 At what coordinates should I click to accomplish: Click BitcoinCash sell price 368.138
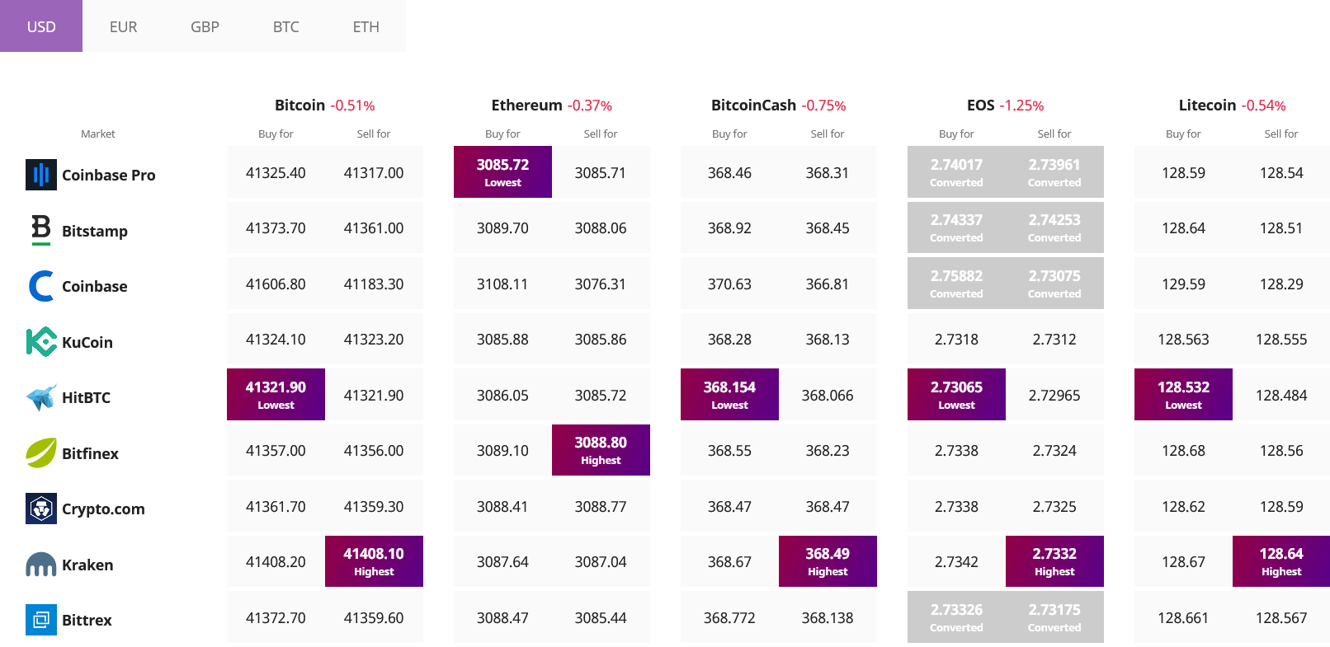pos(828,617)
